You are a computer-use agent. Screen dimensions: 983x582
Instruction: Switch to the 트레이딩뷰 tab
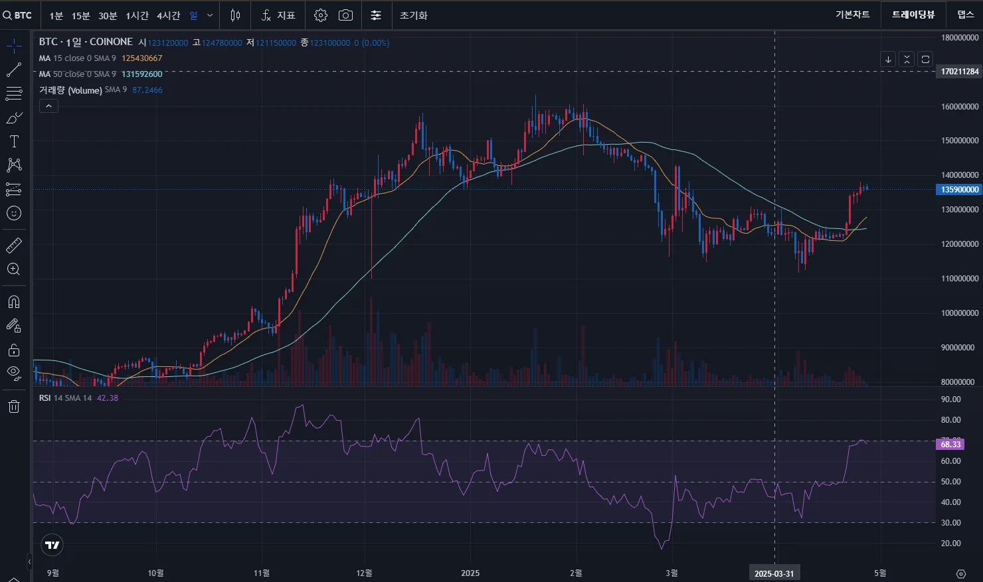tap(913, 15)
